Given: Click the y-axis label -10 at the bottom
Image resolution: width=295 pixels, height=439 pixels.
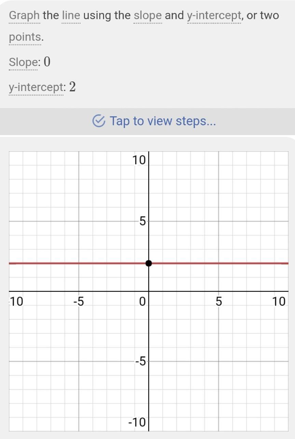Looking at the screenshot, I should [137, 423].
